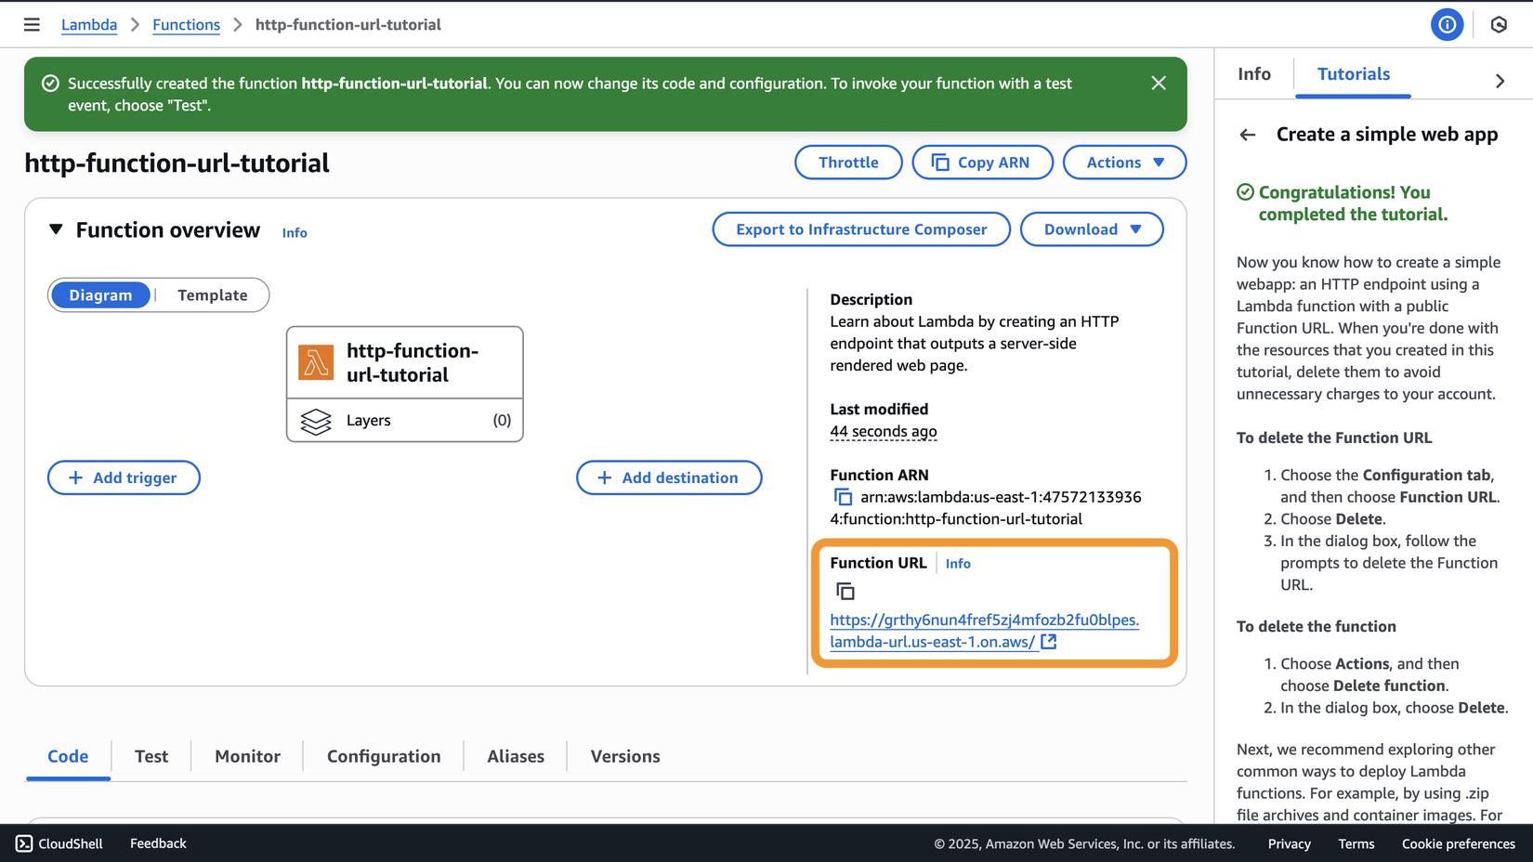Viewport: 1533px width, 862px height.
Task: Switch to the Configuration tab
Action: [x=384, y=756]
